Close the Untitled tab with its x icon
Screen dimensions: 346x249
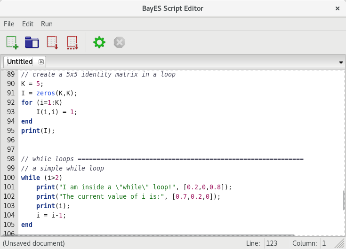tap(41, 62)
